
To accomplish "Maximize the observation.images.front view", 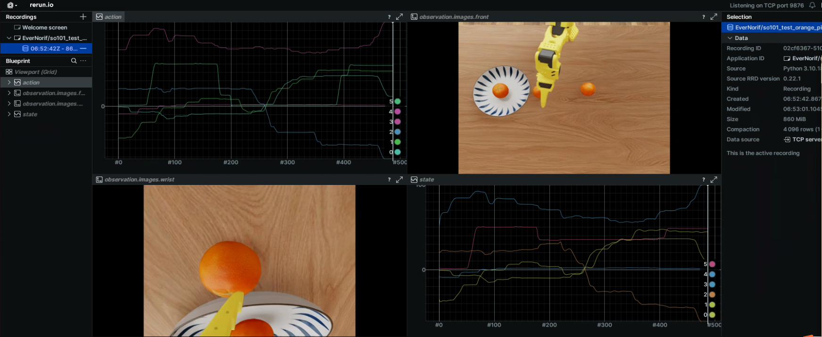I will [714, 16].
